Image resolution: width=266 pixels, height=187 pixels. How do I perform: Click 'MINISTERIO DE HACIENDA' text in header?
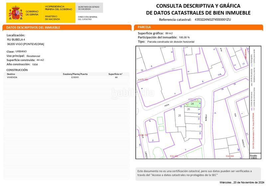[53, 18]
